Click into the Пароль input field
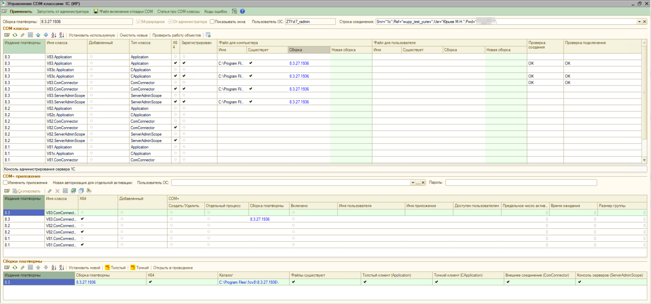This screenshot has height=304, width=651. (x=521, y=183)
